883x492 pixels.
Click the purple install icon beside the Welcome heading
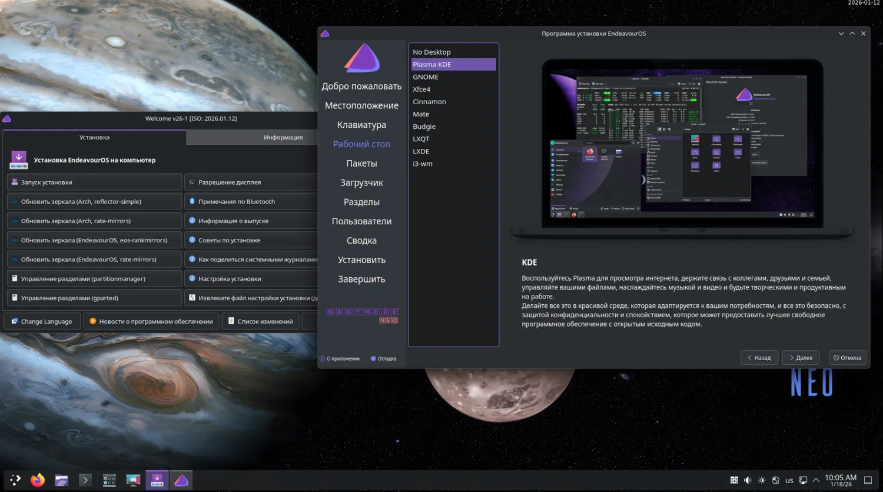[x=19, y=160]
